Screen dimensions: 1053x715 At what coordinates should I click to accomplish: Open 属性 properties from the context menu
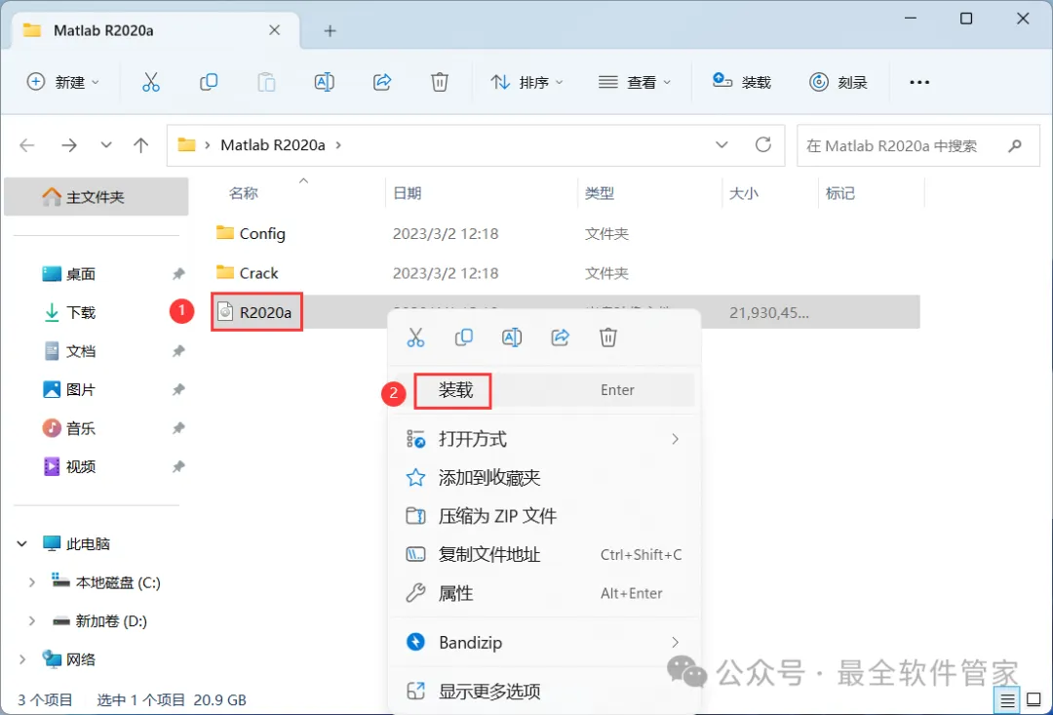pyautogui.click(x=545, y=593)
